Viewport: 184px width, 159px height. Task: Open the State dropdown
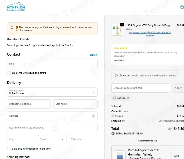coord(52,139)
